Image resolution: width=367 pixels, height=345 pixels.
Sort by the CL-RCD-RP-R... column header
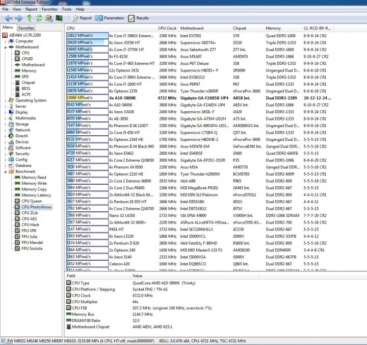(317, 28)
